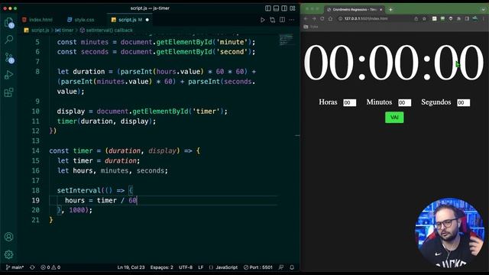
Task: Open the browser extensions puzzle icon
Action: (x=458, y=18)
